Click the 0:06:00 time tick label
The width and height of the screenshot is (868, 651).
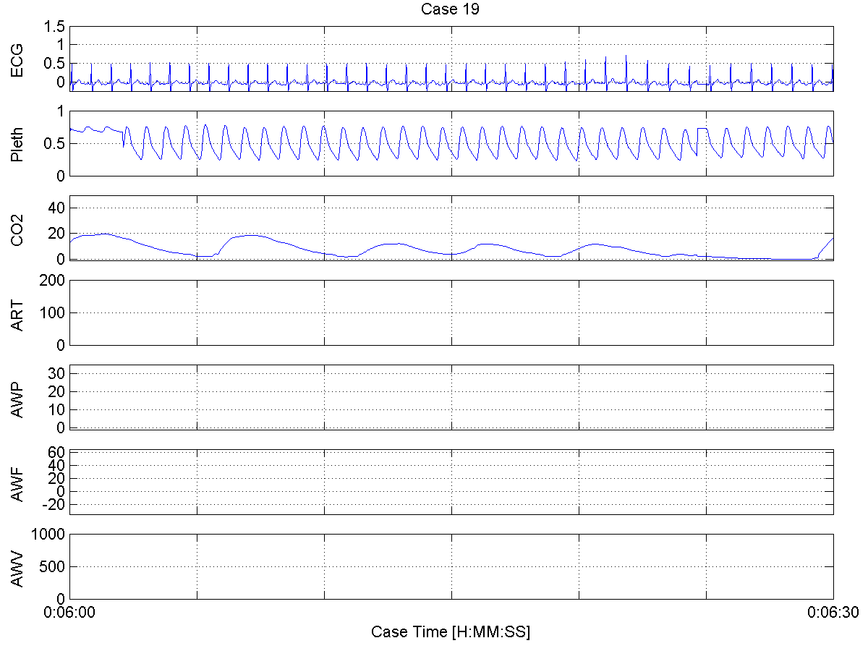69,612
